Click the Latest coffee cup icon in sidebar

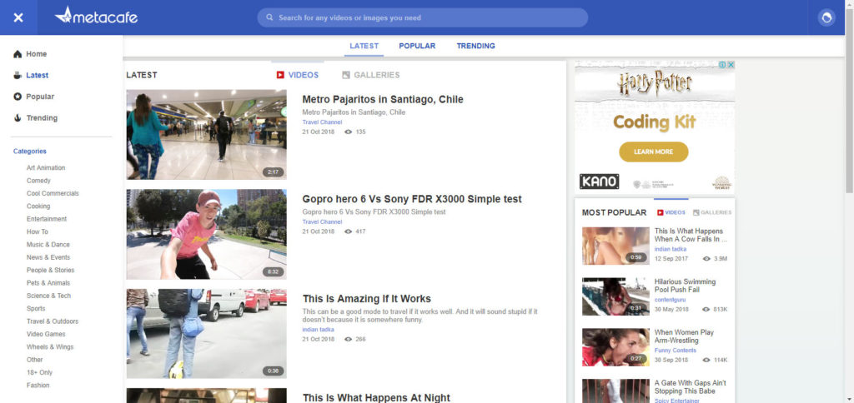pyautogui.click(x=18, y=75)
